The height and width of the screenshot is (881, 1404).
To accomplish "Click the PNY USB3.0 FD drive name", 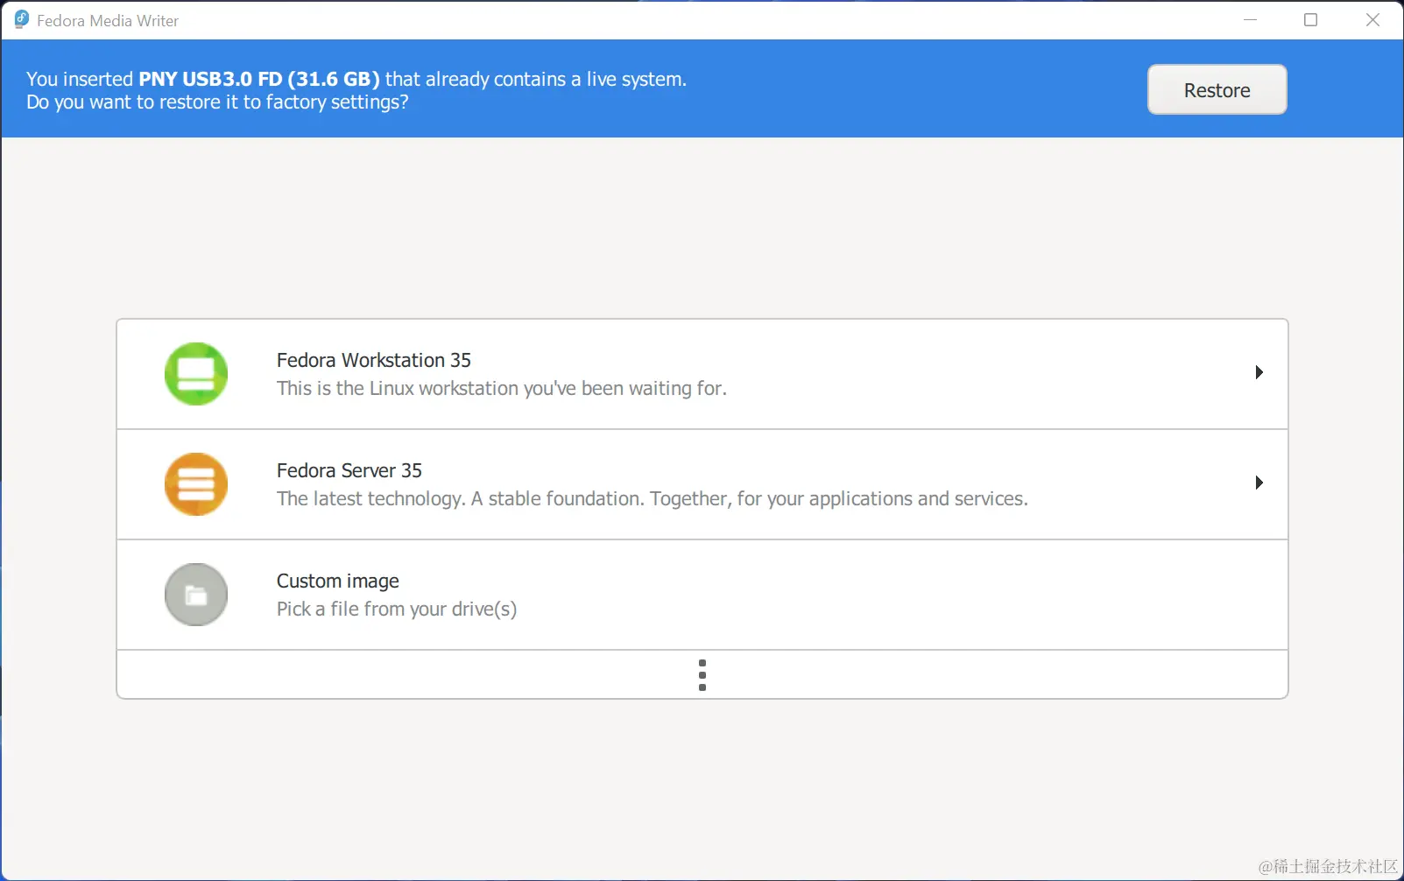I will 259,79.
